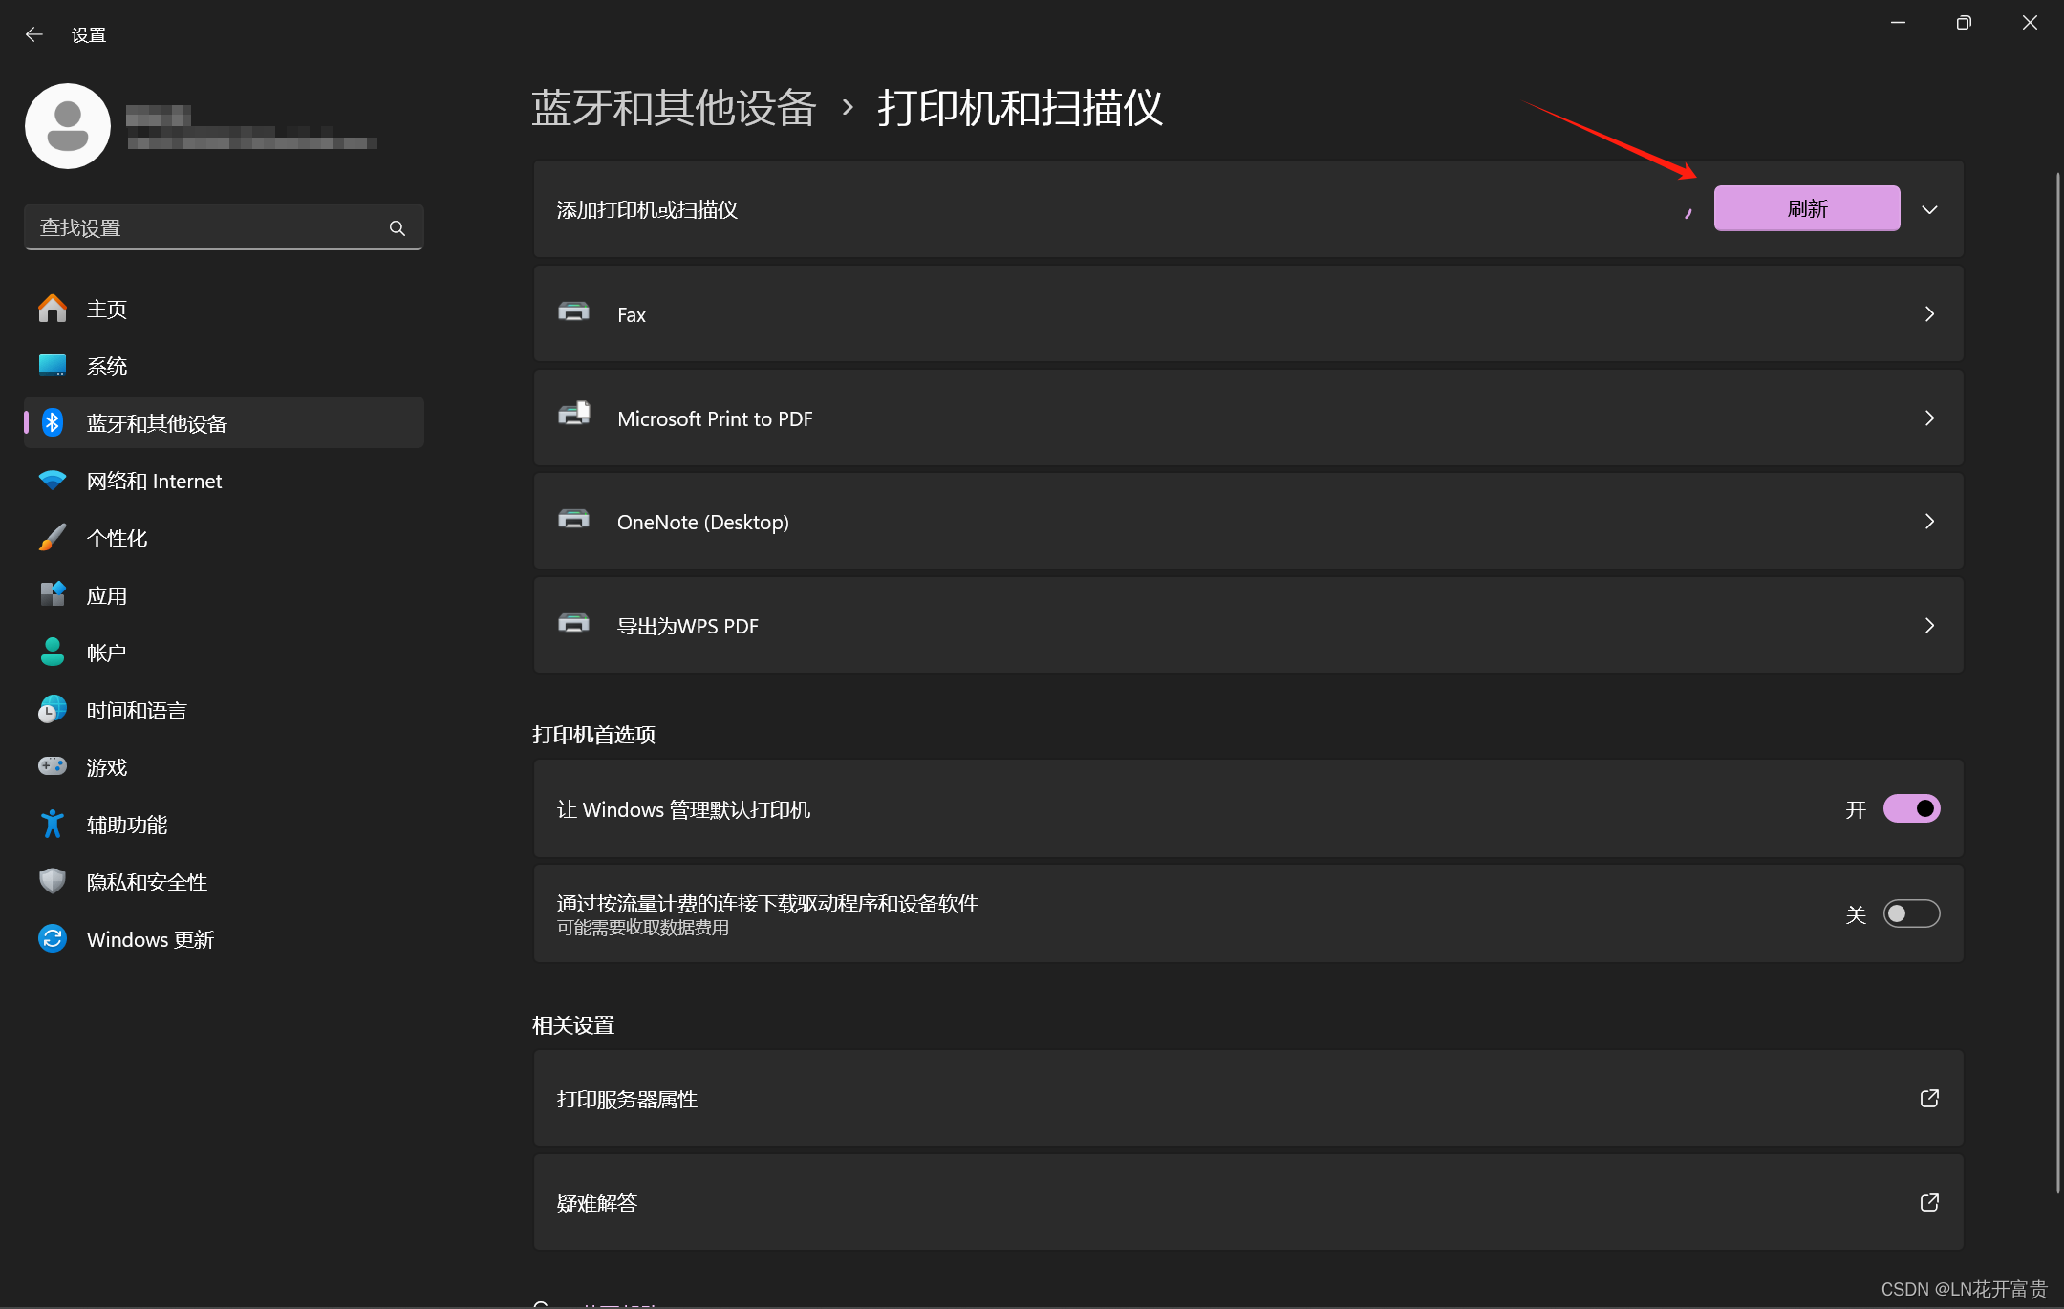2064x1309 pixels.
Task: Open the 疑难解答 external link icon
Action: click(1929, 1203)
